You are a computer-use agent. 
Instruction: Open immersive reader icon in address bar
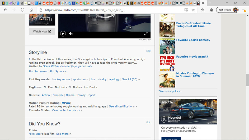pyautogui.click(x=186, y=10)
